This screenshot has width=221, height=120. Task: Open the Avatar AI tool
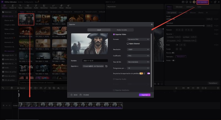12,7
